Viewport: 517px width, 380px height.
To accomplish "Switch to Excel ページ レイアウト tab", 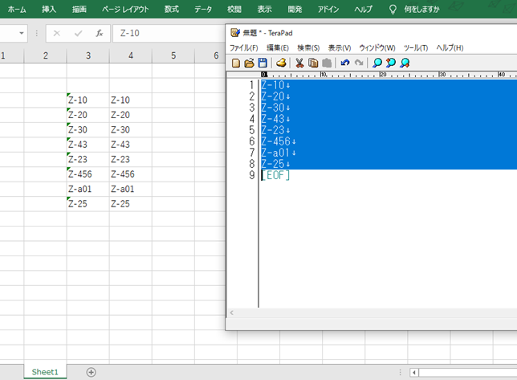I will pyautogui.click(x=125, y=9).
